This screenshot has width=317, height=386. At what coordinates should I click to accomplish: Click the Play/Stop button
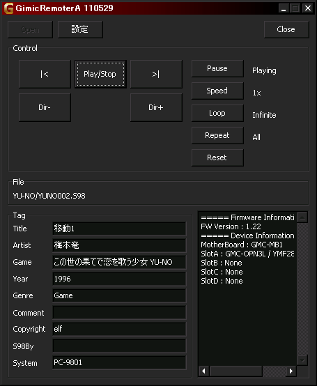100,74
